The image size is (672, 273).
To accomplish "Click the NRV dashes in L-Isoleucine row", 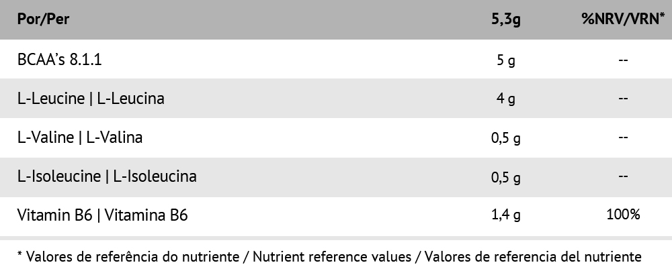I will [x=622, y=177].
